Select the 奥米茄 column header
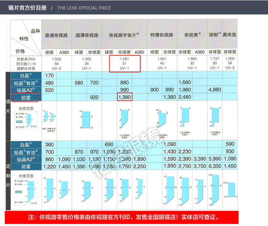Screen dimensions: 268x226 (x=229, y=35)
